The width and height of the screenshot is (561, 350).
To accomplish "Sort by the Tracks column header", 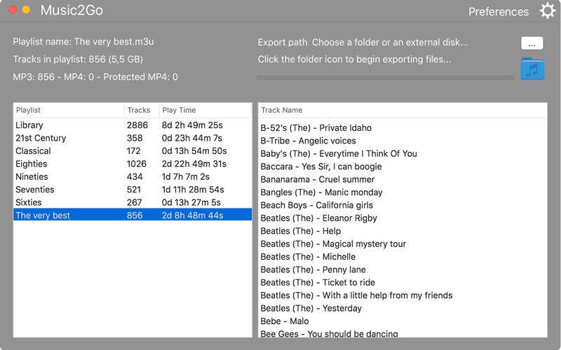I will click(142, 110).
